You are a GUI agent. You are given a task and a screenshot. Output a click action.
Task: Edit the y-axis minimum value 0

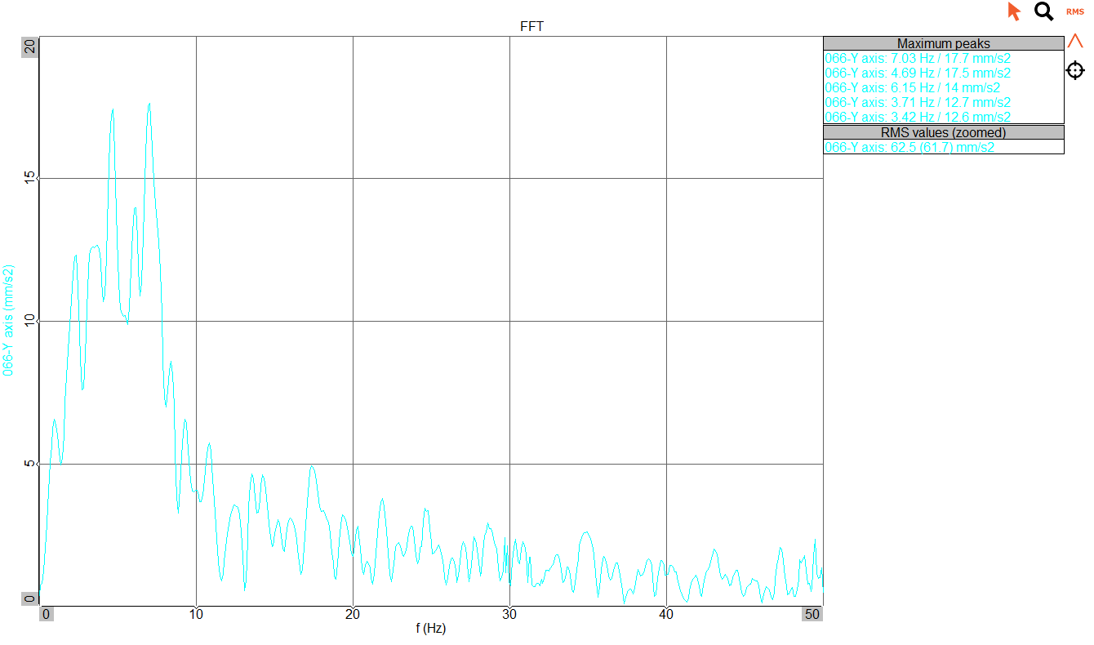click(30, 598)
